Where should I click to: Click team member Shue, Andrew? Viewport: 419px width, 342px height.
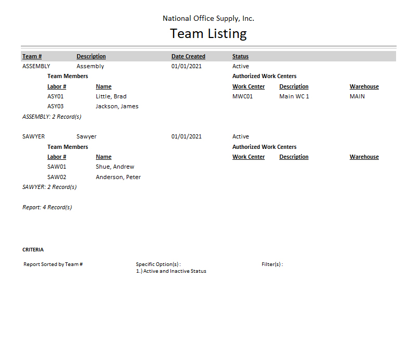click(x=115, y=167)
